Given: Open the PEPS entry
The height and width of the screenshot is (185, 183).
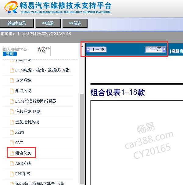Looking at the screenshot, I should (20, 132).
